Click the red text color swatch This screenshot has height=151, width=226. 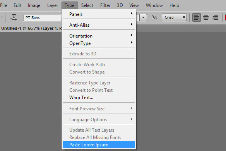coord(225,17)
